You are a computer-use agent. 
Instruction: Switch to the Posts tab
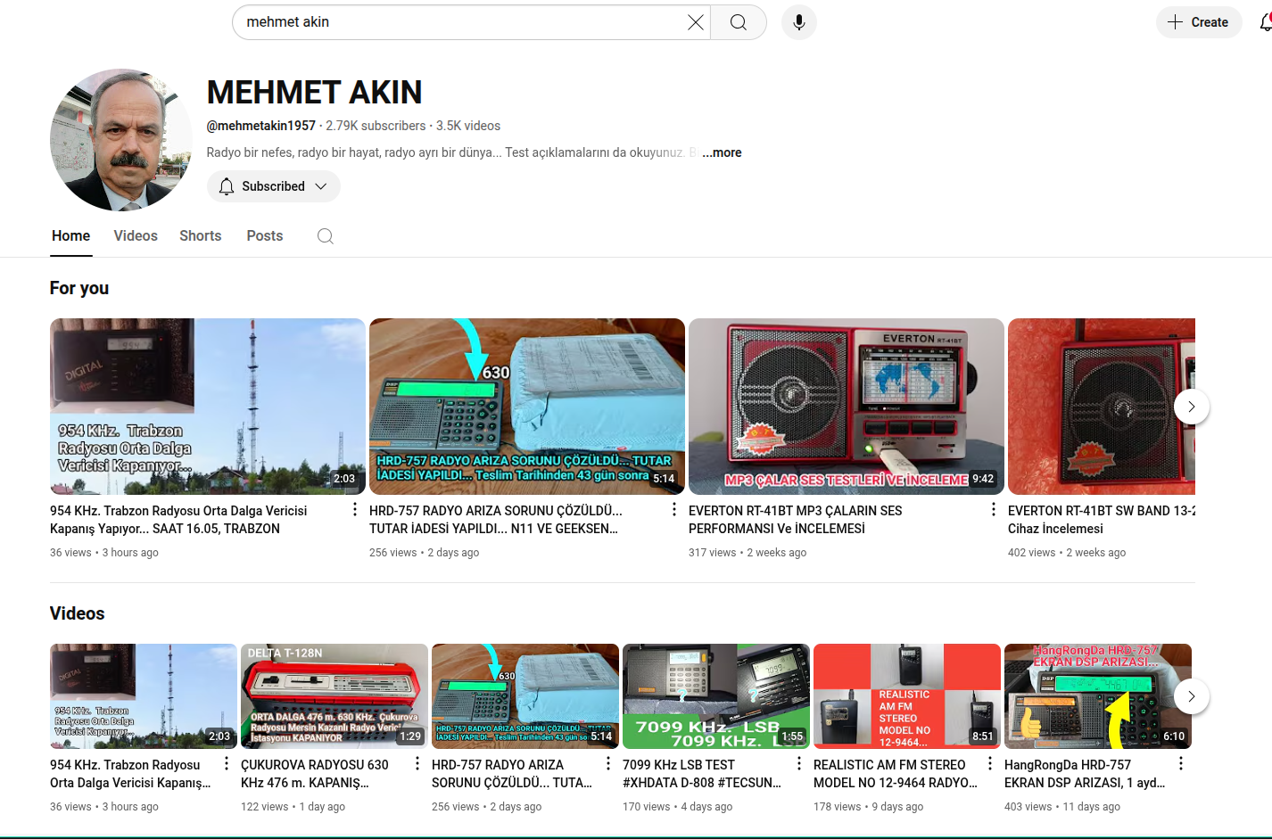point(265,236)
